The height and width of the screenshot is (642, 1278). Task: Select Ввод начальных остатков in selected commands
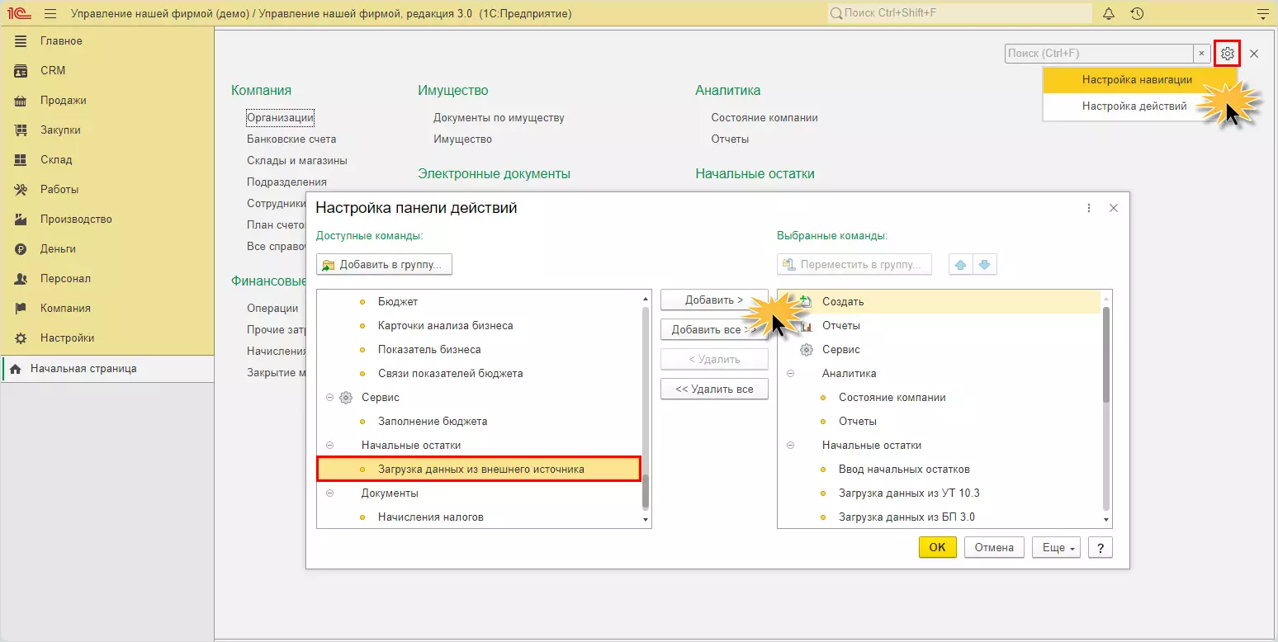pyautogui.click(x=904, y=469)
